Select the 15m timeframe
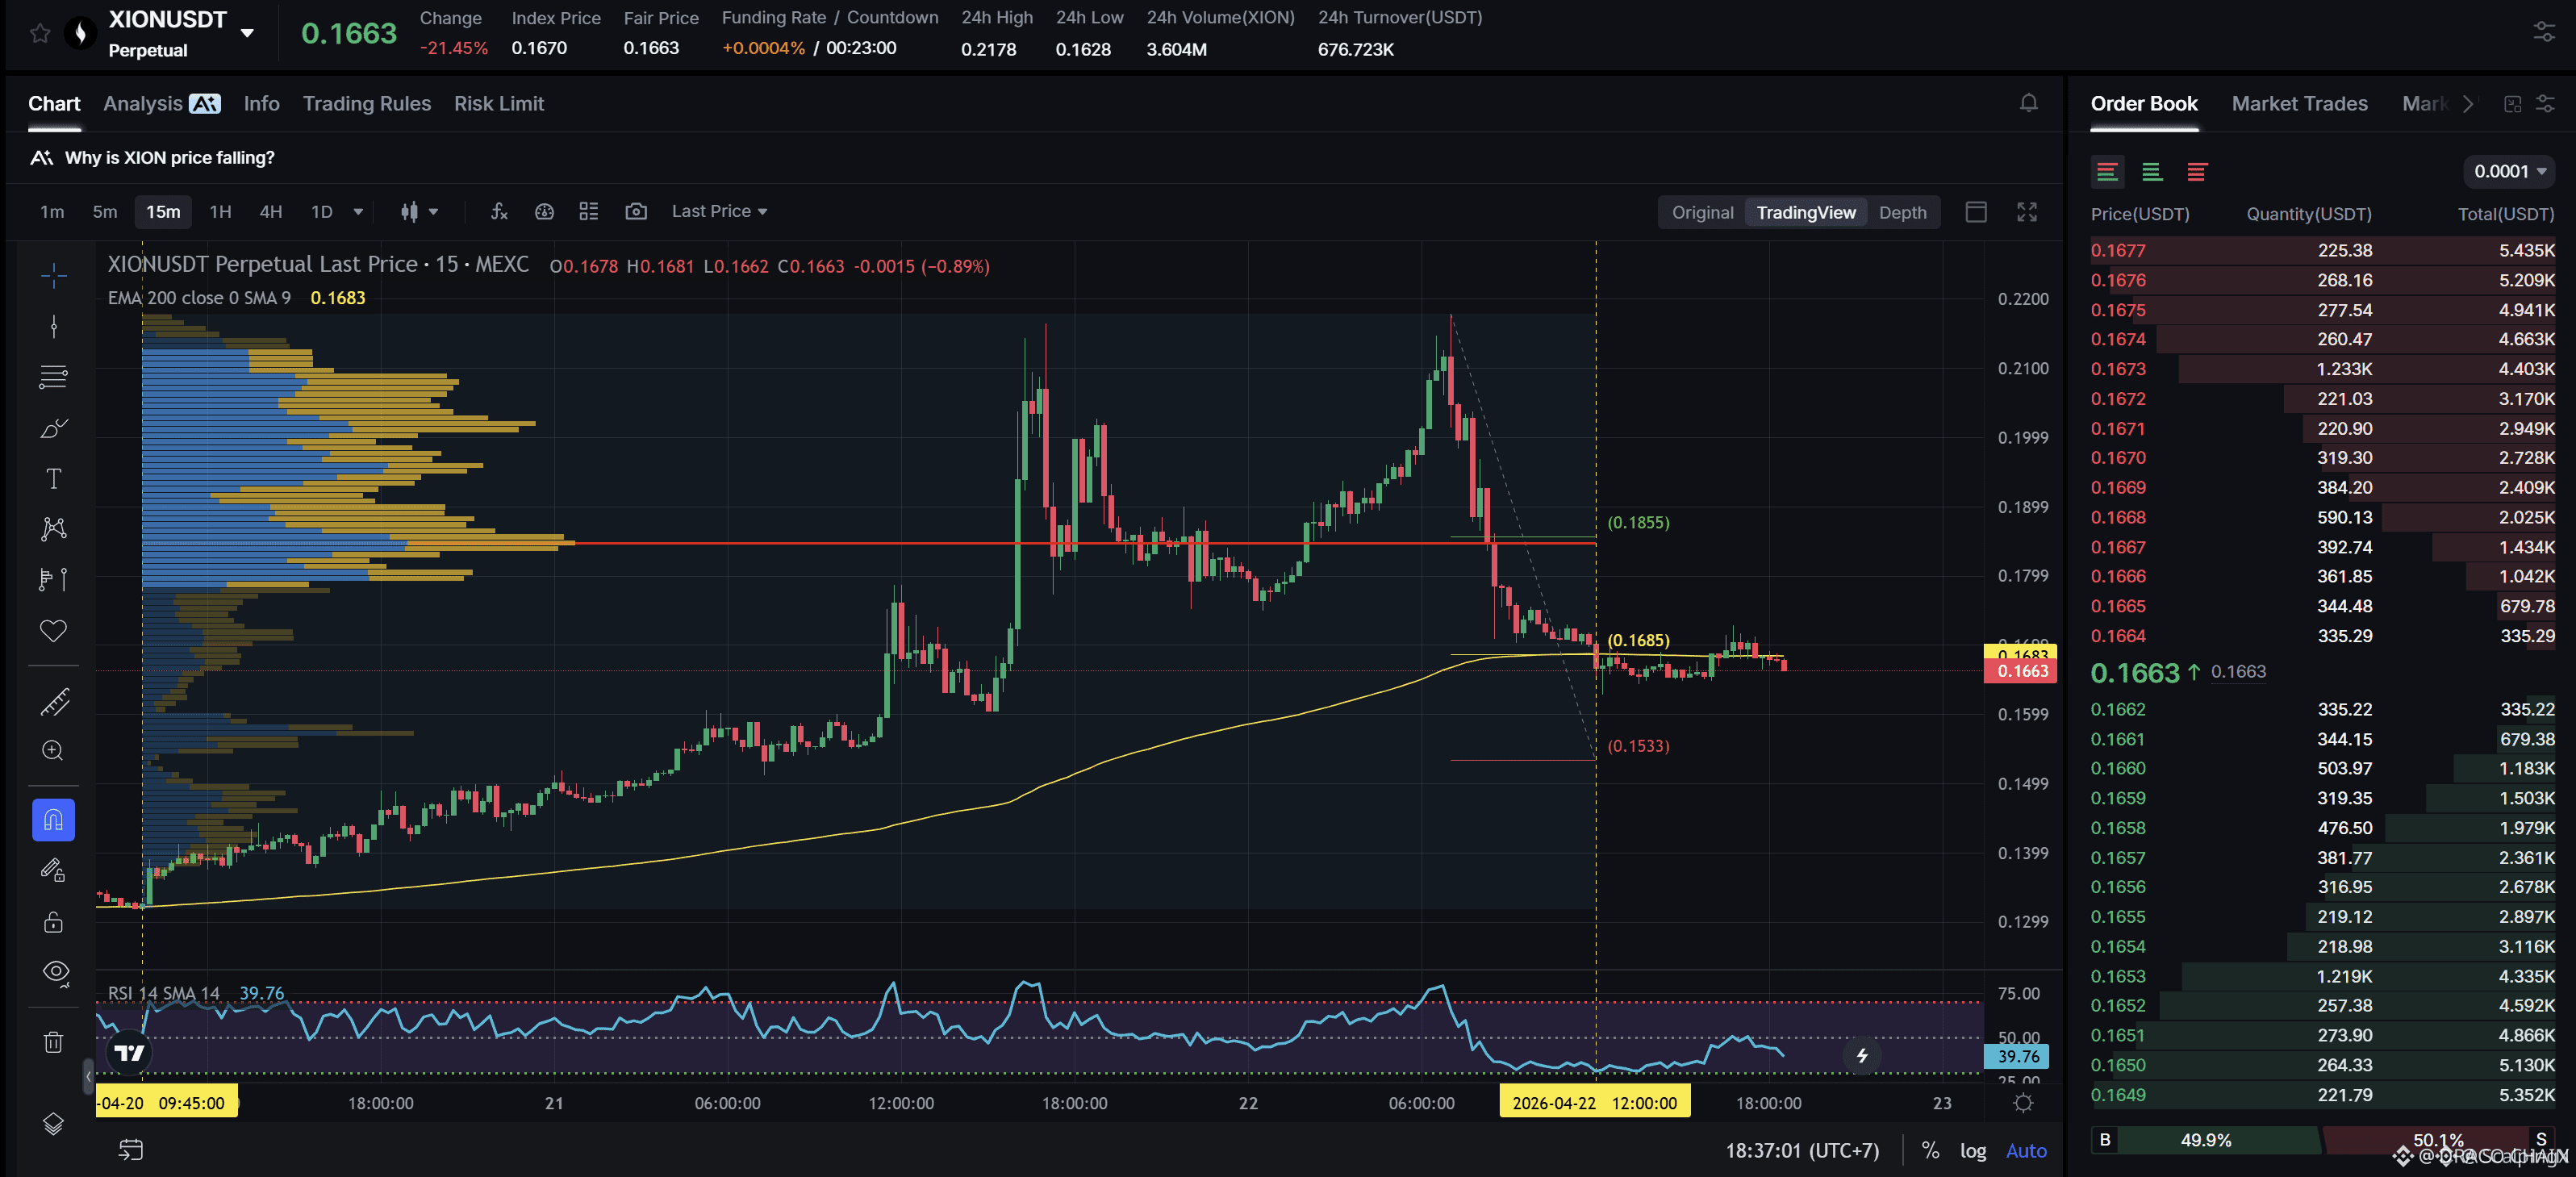The image size is (2576, 1177). (x=163, y=212)
